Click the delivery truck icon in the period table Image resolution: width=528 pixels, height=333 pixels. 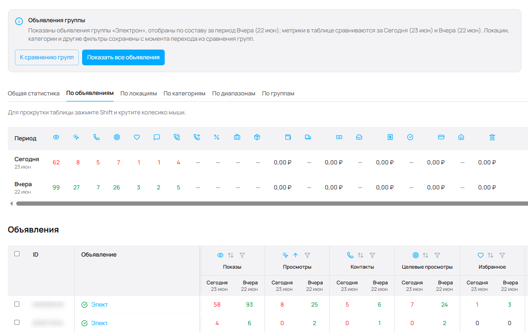(x=308, y=137)
